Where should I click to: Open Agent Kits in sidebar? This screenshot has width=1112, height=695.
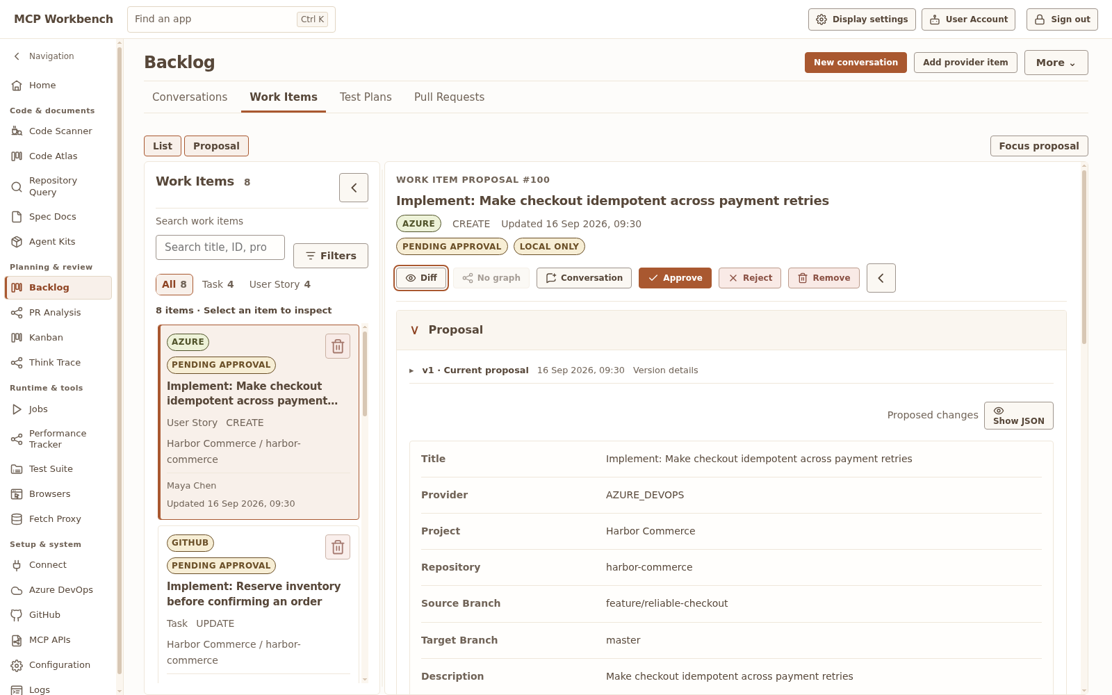point(58,241)
